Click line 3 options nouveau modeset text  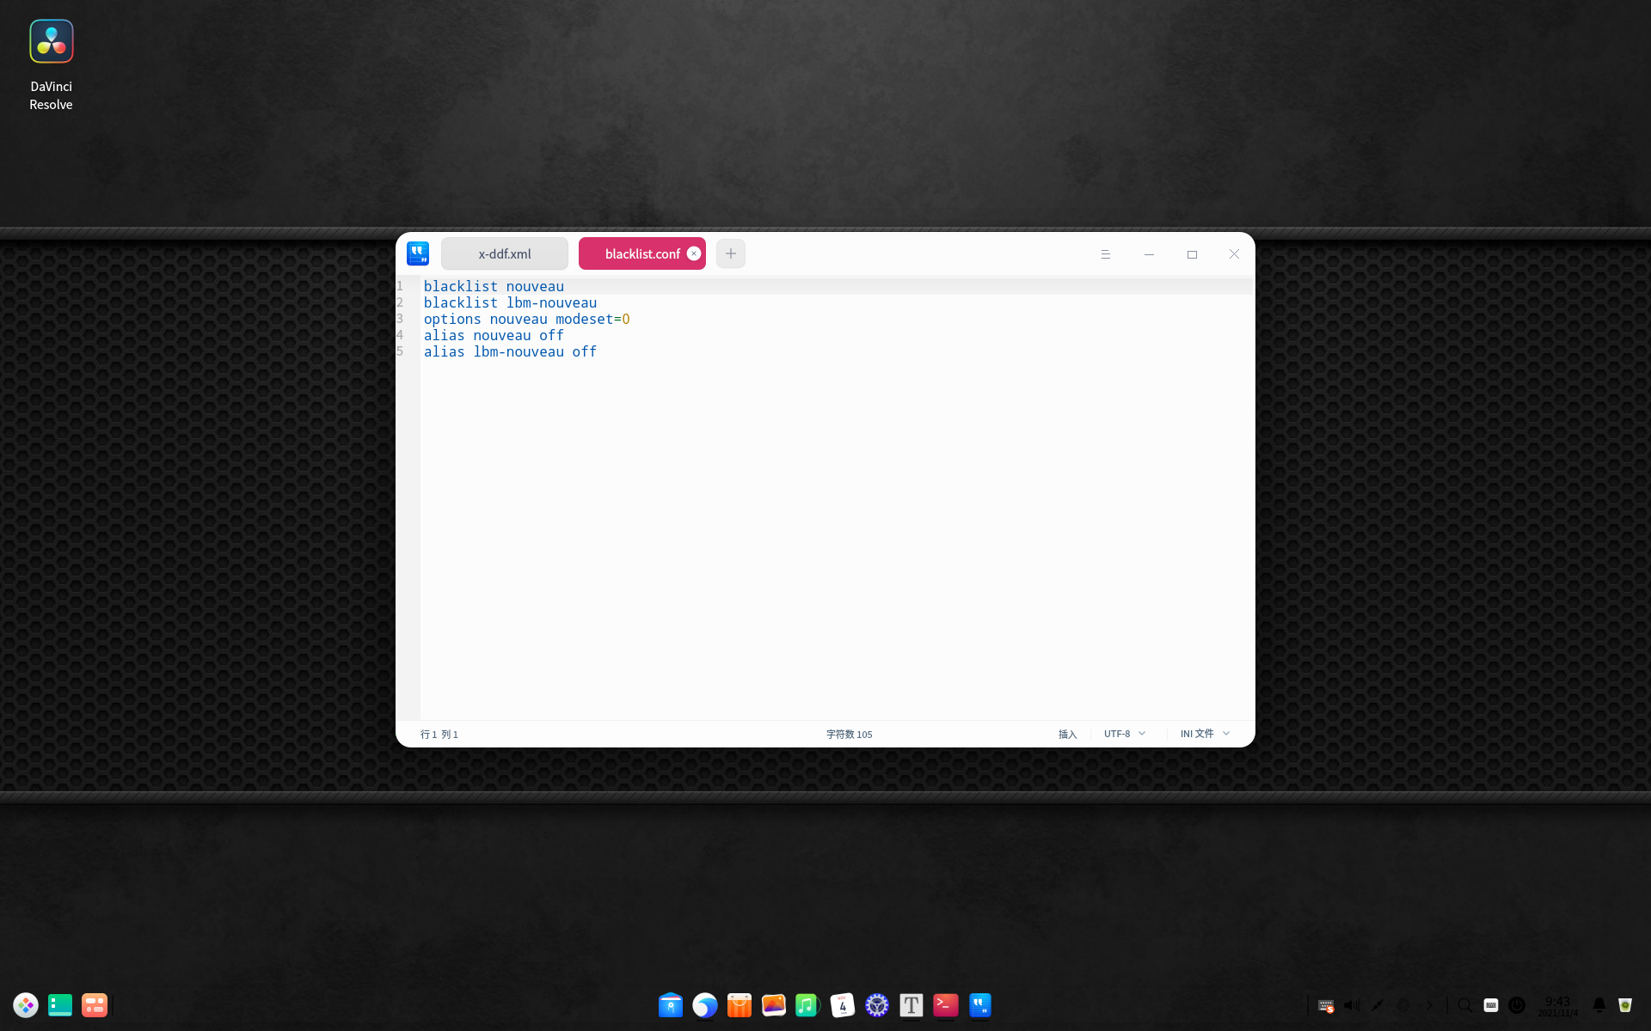pyautogui.click(x=526, y=319)
